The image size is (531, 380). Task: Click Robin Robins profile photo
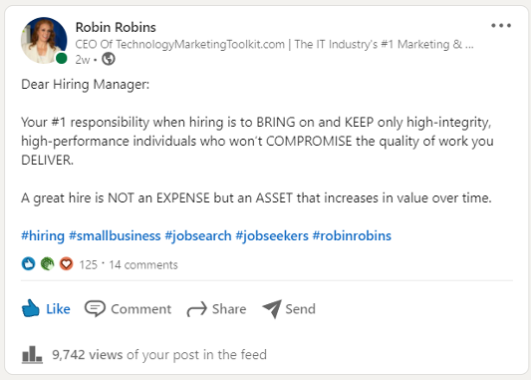click(x=44, y=40)
